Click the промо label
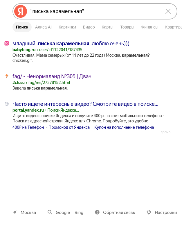Image resolution: width=182 pixels, height=225 pixels. (x=165, y=132)
